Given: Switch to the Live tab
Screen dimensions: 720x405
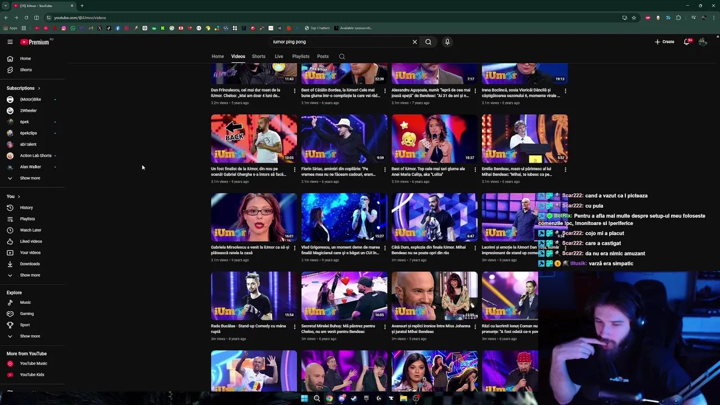Looking at the screenshot, I should (x=279, y=56).
